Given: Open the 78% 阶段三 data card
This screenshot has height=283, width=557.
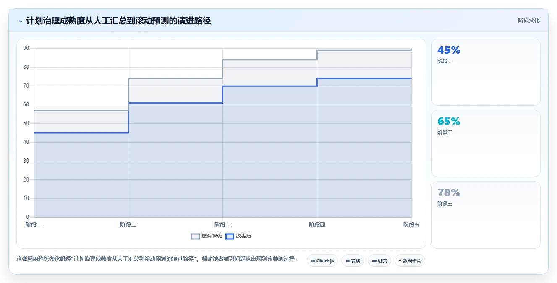Looking at the screenshot, I should [486, 215].
